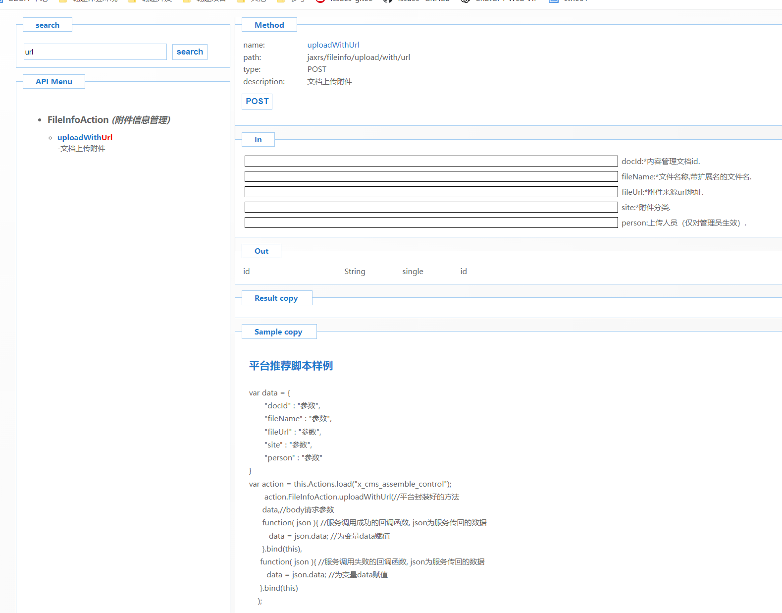Click the Sample copy label
The height and width of the screenshot is (613, 782).
[278, 332]
